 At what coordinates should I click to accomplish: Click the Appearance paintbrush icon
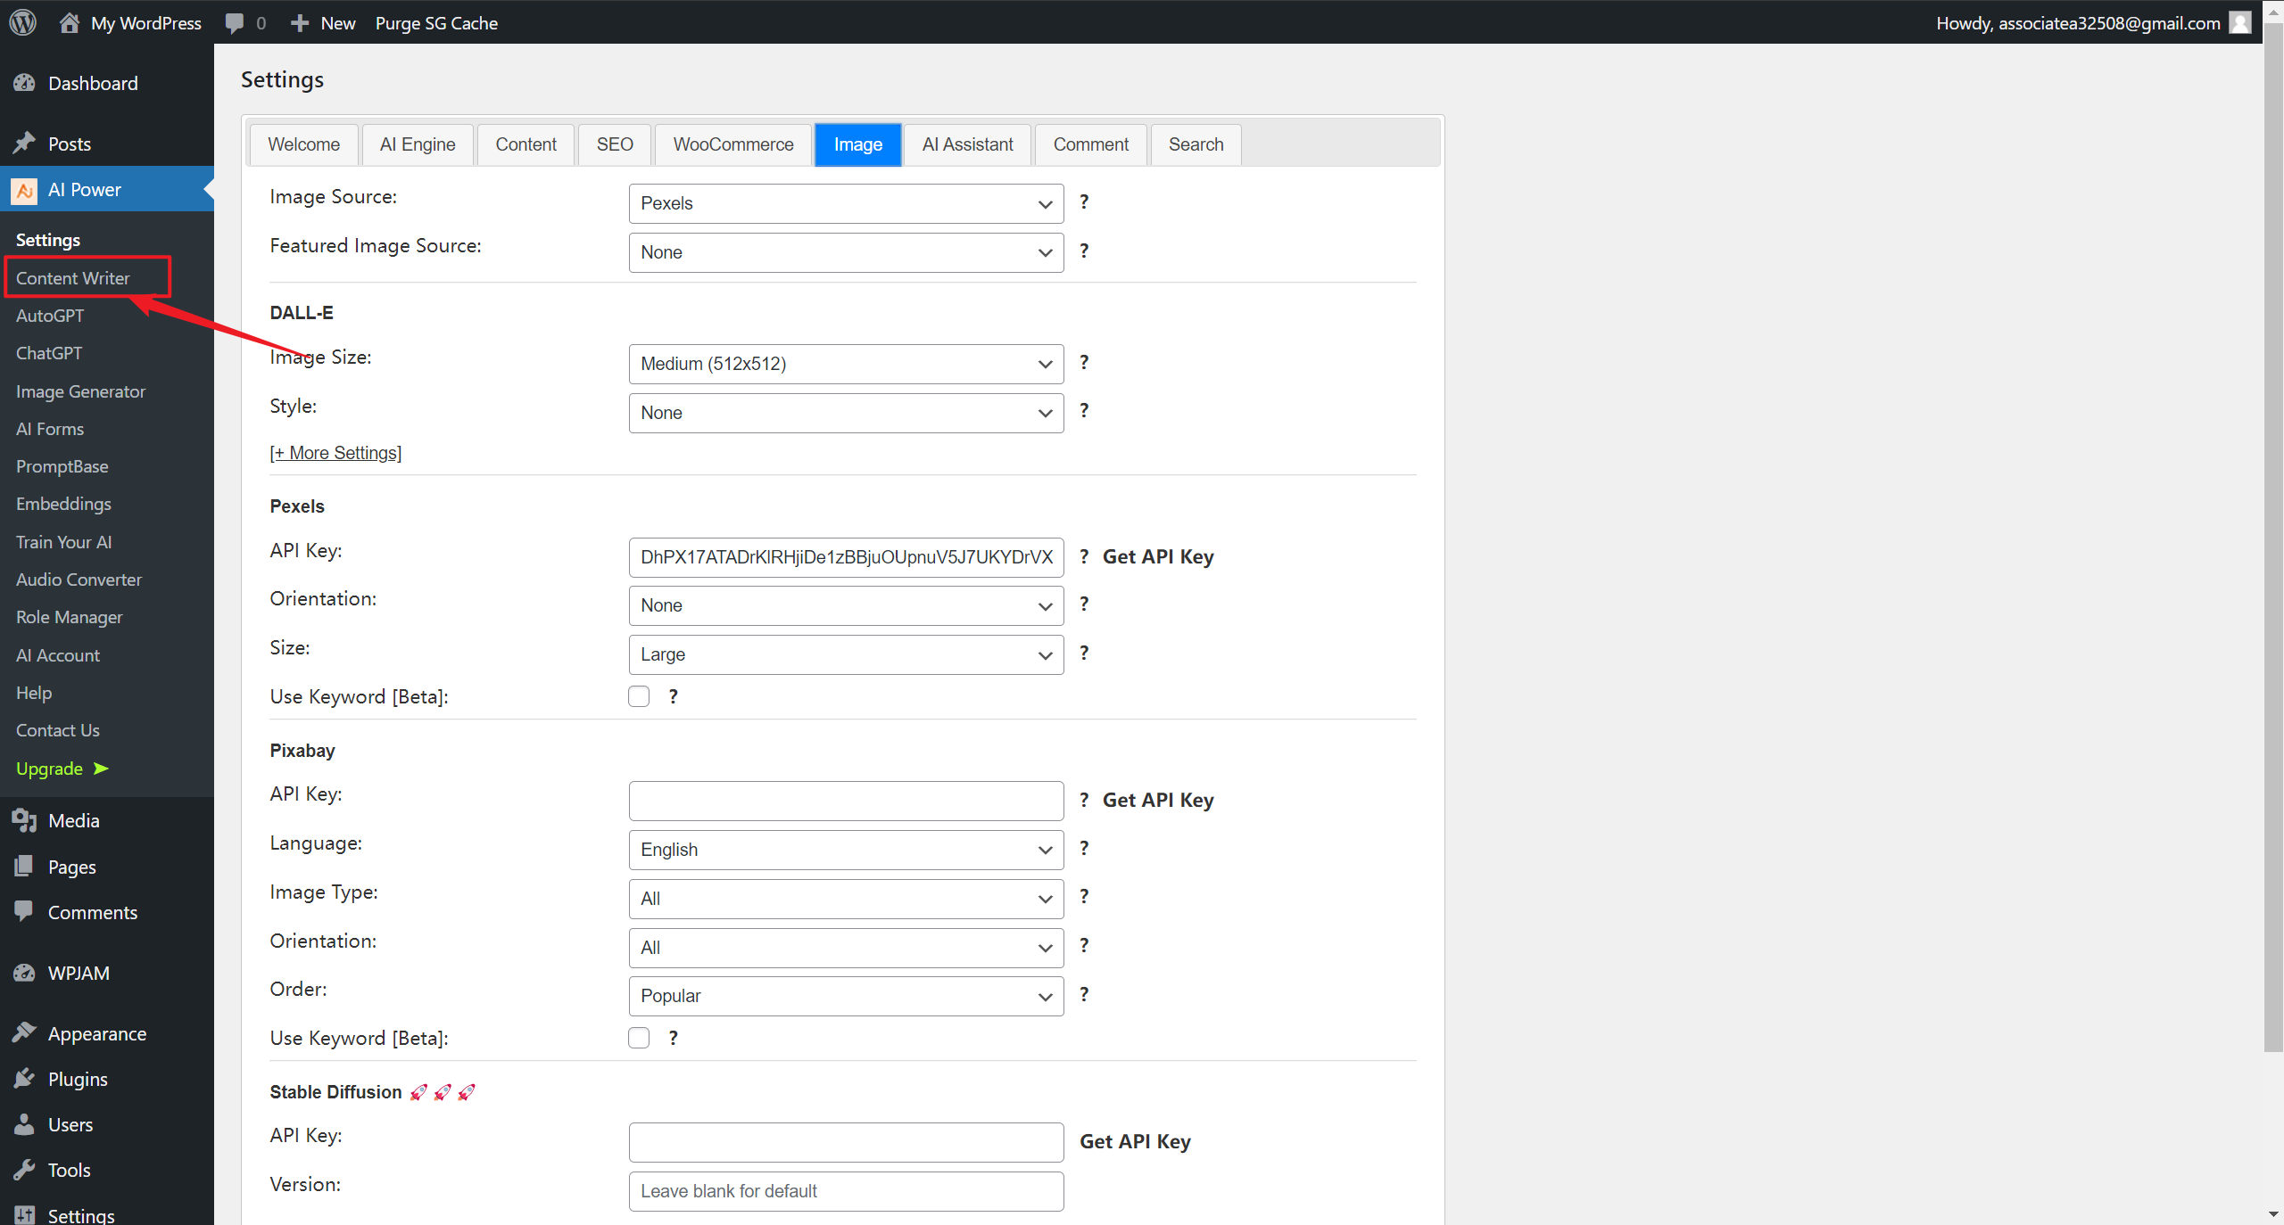pyautogui.click(x=24, y=1033)
